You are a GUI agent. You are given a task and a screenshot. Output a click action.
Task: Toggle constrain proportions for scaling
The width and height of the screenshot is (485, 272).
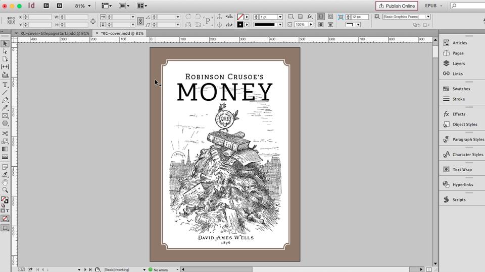pos(140,21)
